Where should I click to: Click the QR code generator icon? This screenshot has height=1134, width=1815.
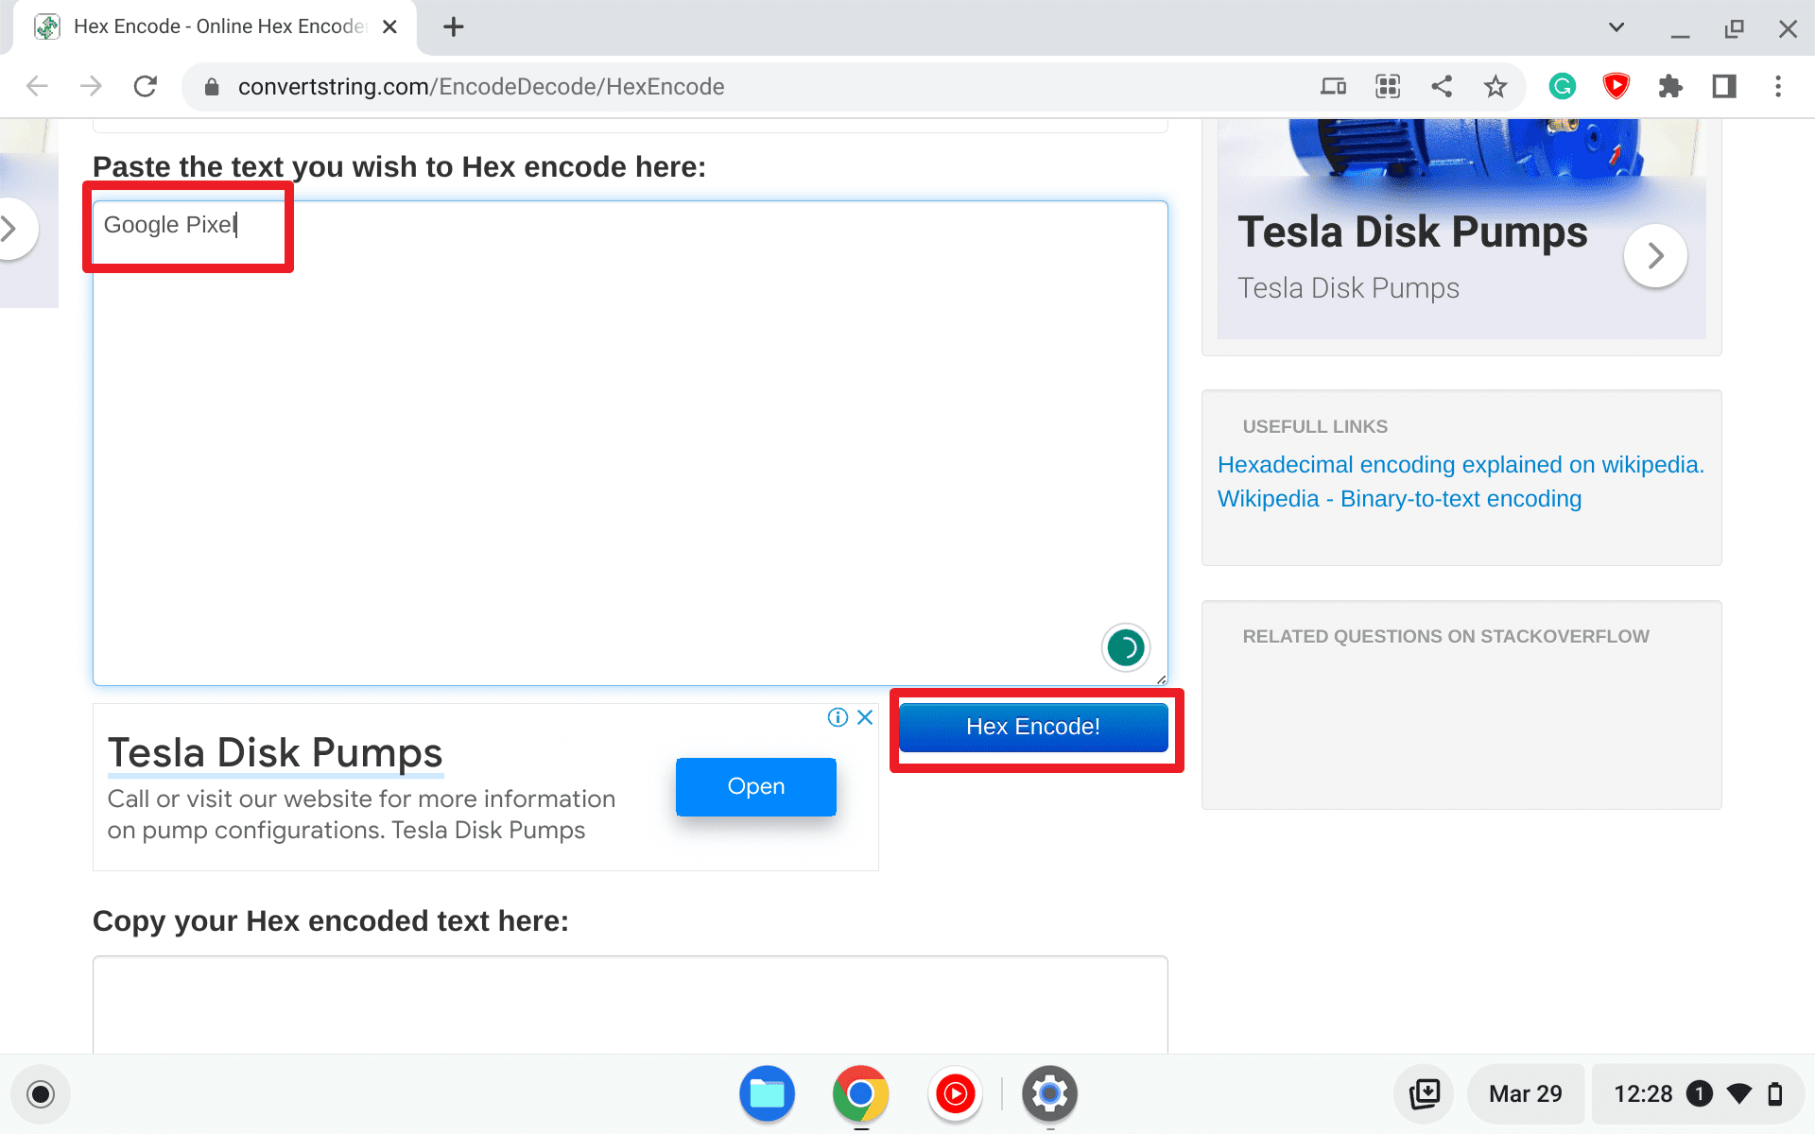1387,87
